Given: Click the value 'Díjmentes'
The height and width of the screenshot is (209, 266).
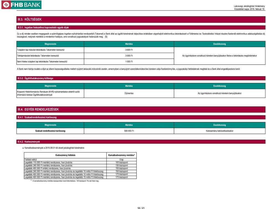Looking at the screenshot, I should click(129, 93).
